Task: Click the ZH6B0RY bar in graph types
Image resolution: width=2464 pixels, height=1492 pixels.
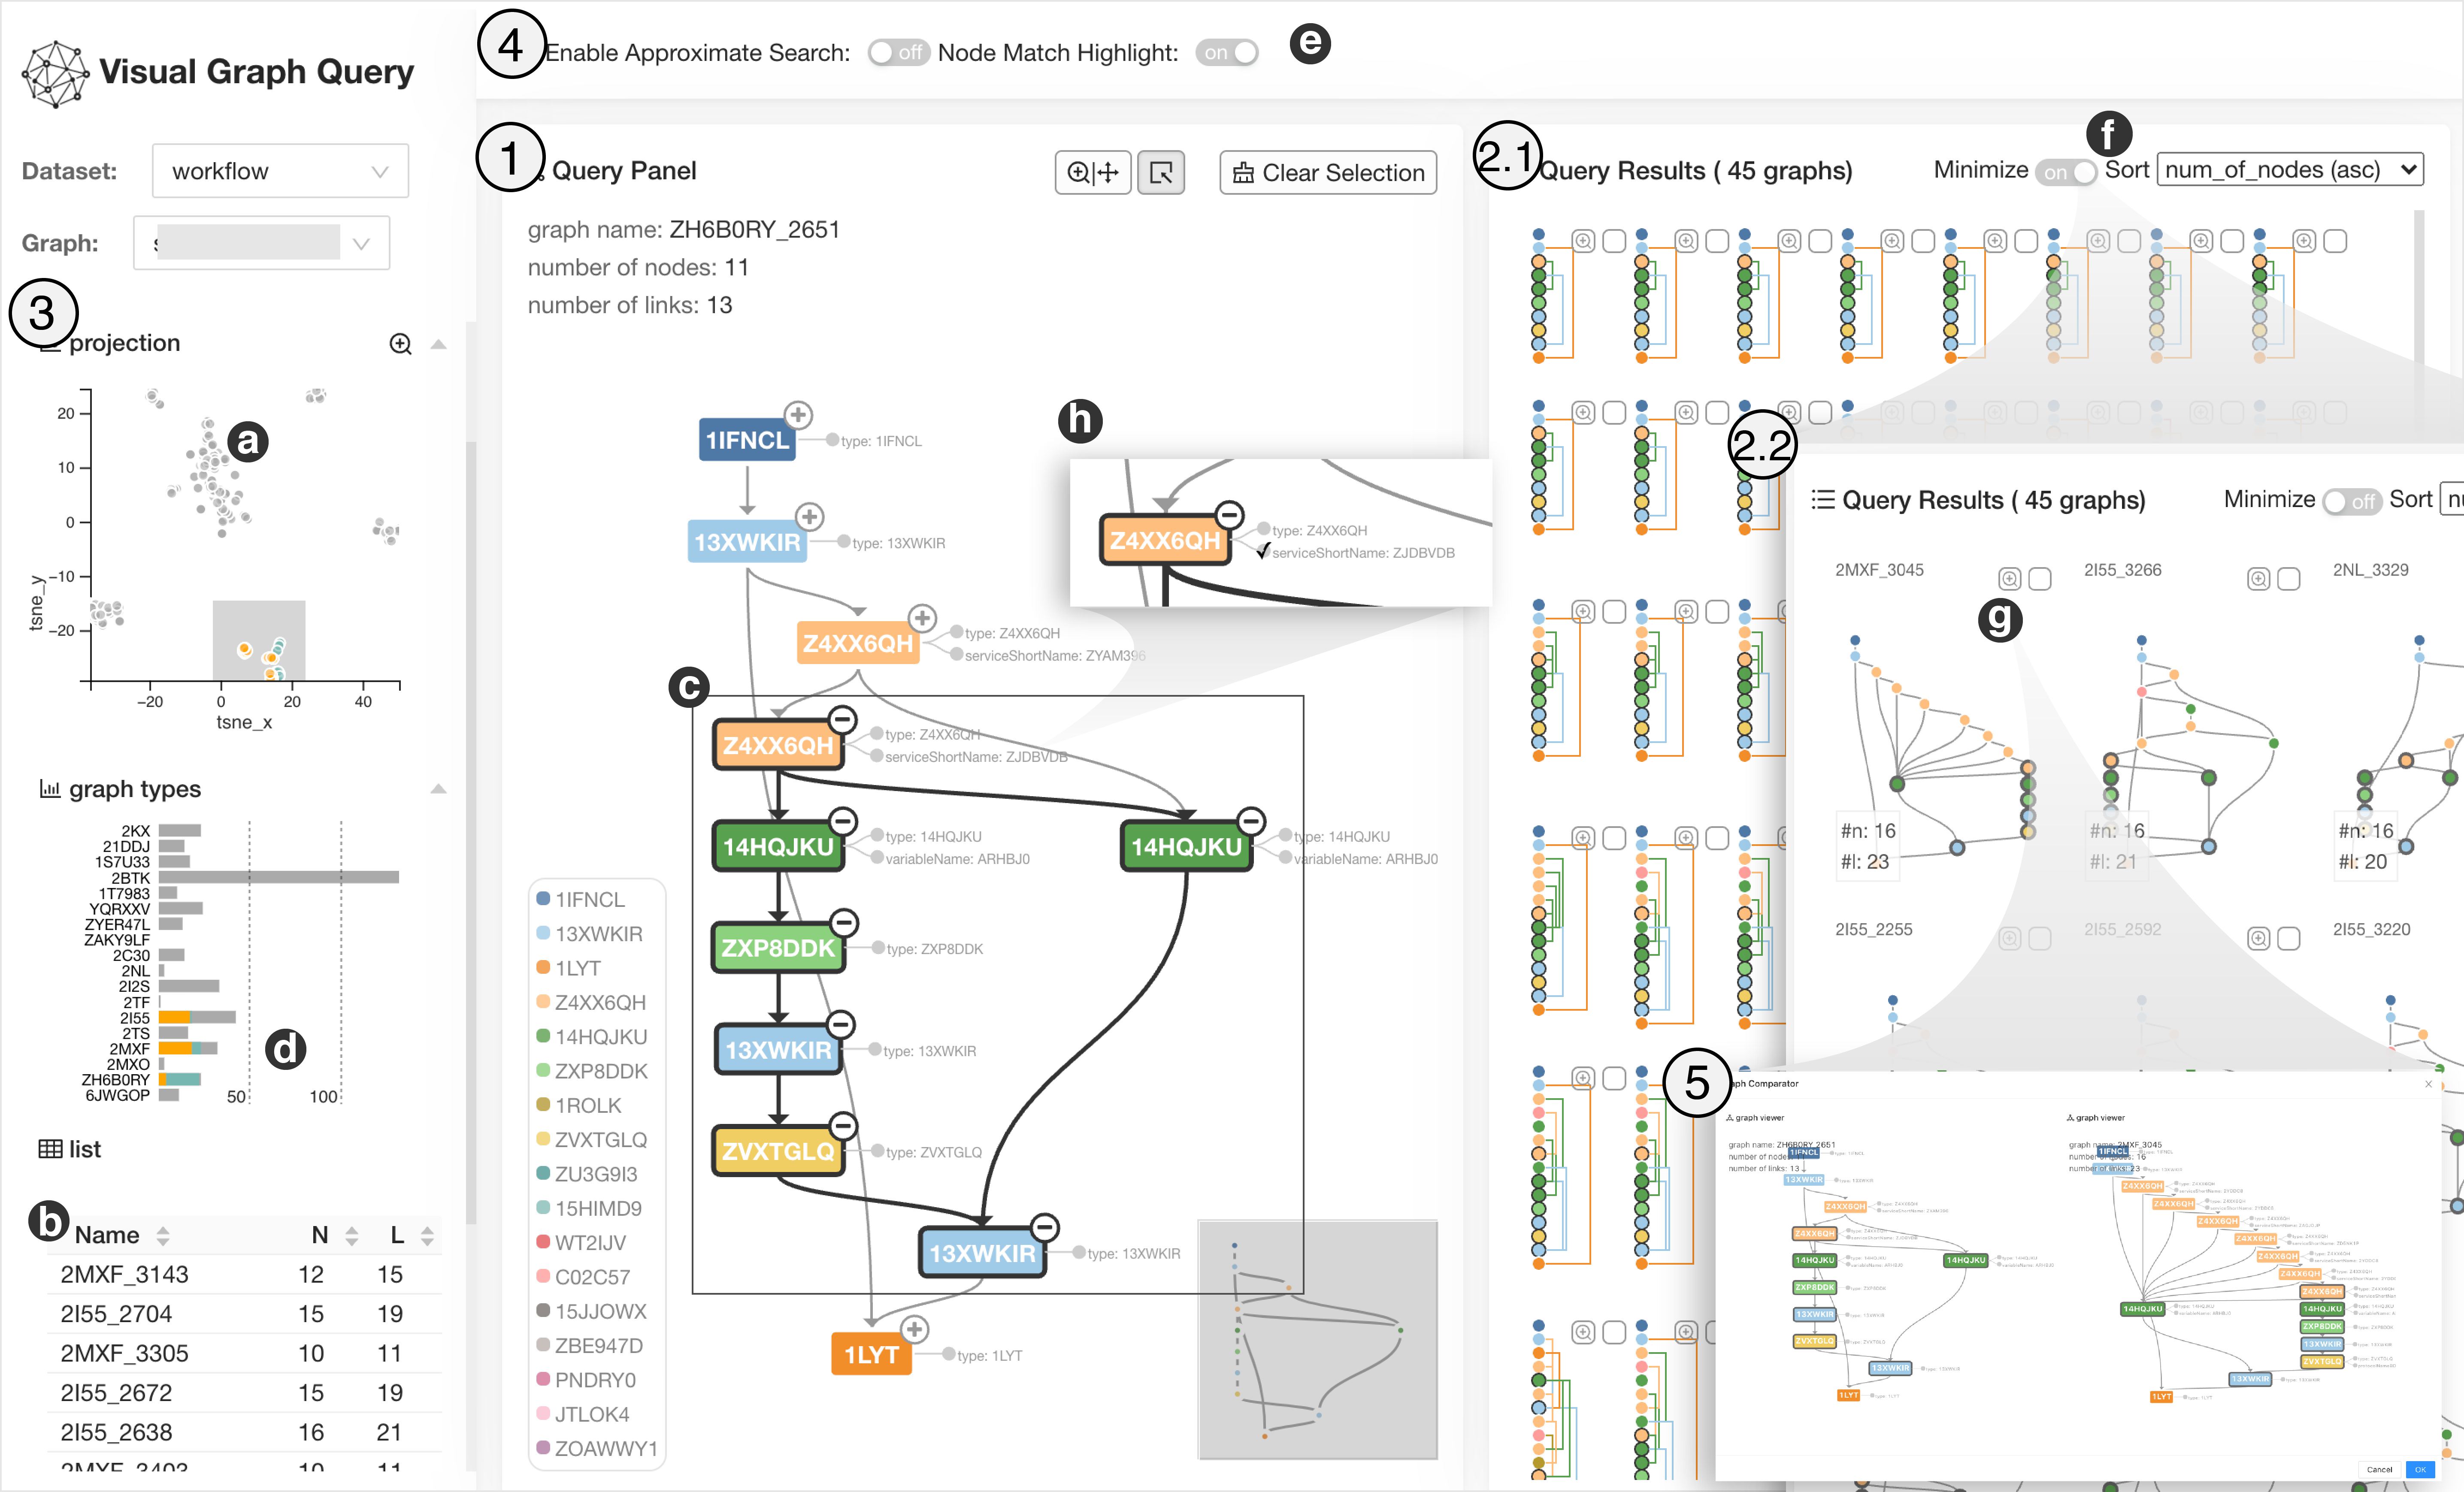Action: click(180, 1079)
